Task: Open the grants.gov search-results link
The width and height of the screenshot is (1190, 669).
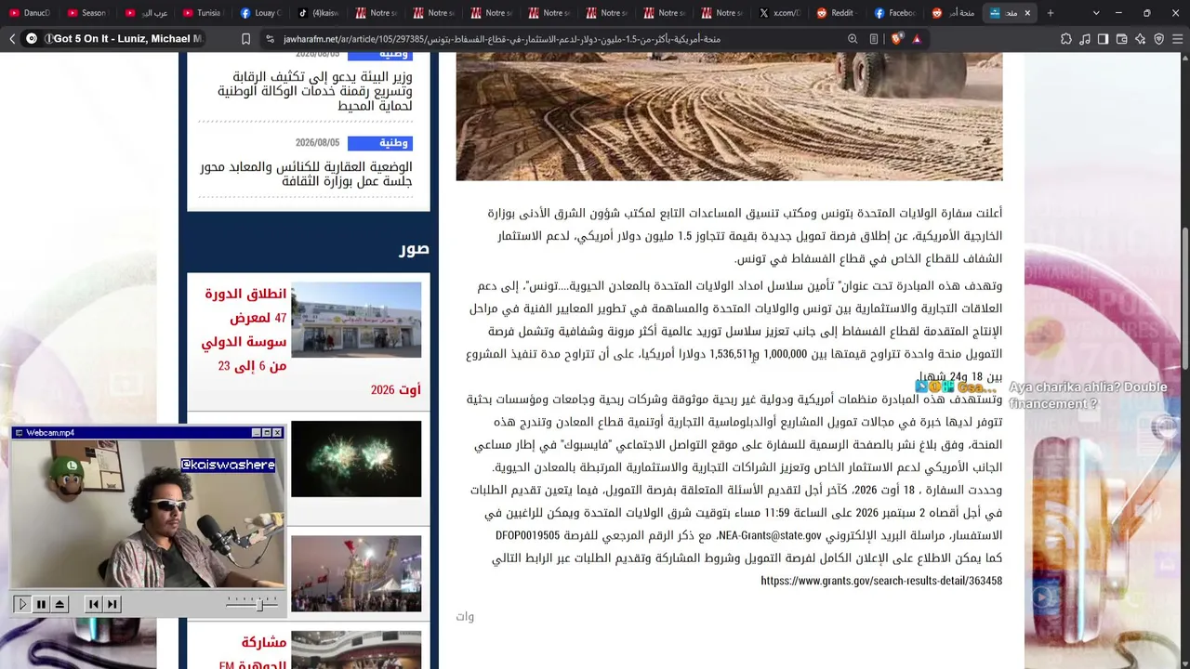Action: 881,581
